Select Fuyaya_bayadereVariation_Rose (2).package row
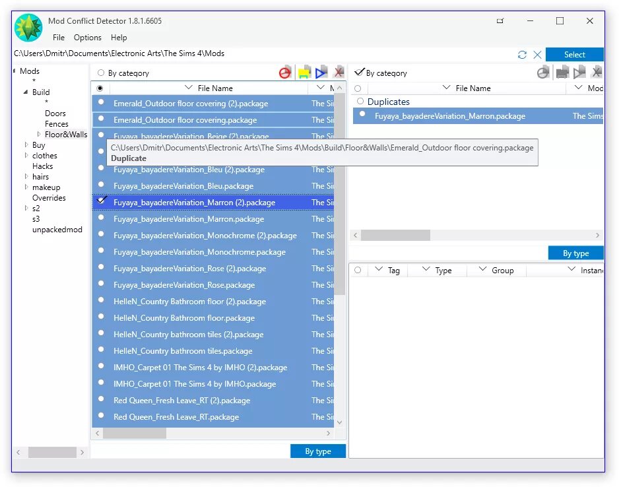The image size is (619, 487). click(213, 269)
